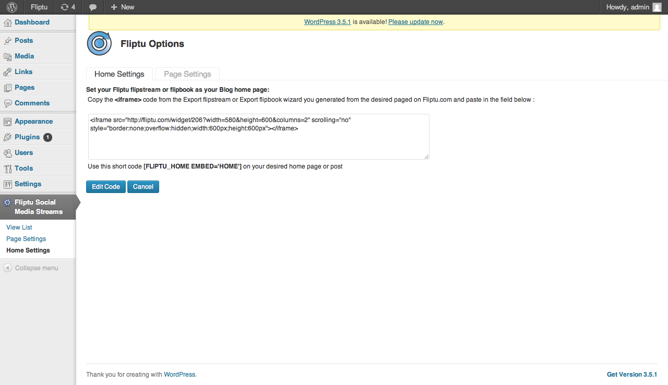Image resolution: width=668 pixels, height=385 pixels.
Task: Click the Comments speech bubble sidebar icon
Action: (x=8, y=103)
